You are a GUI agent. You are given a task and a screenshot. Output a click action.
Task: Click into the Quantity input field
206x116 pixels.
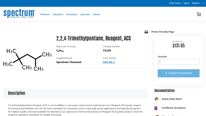(178, 62)
